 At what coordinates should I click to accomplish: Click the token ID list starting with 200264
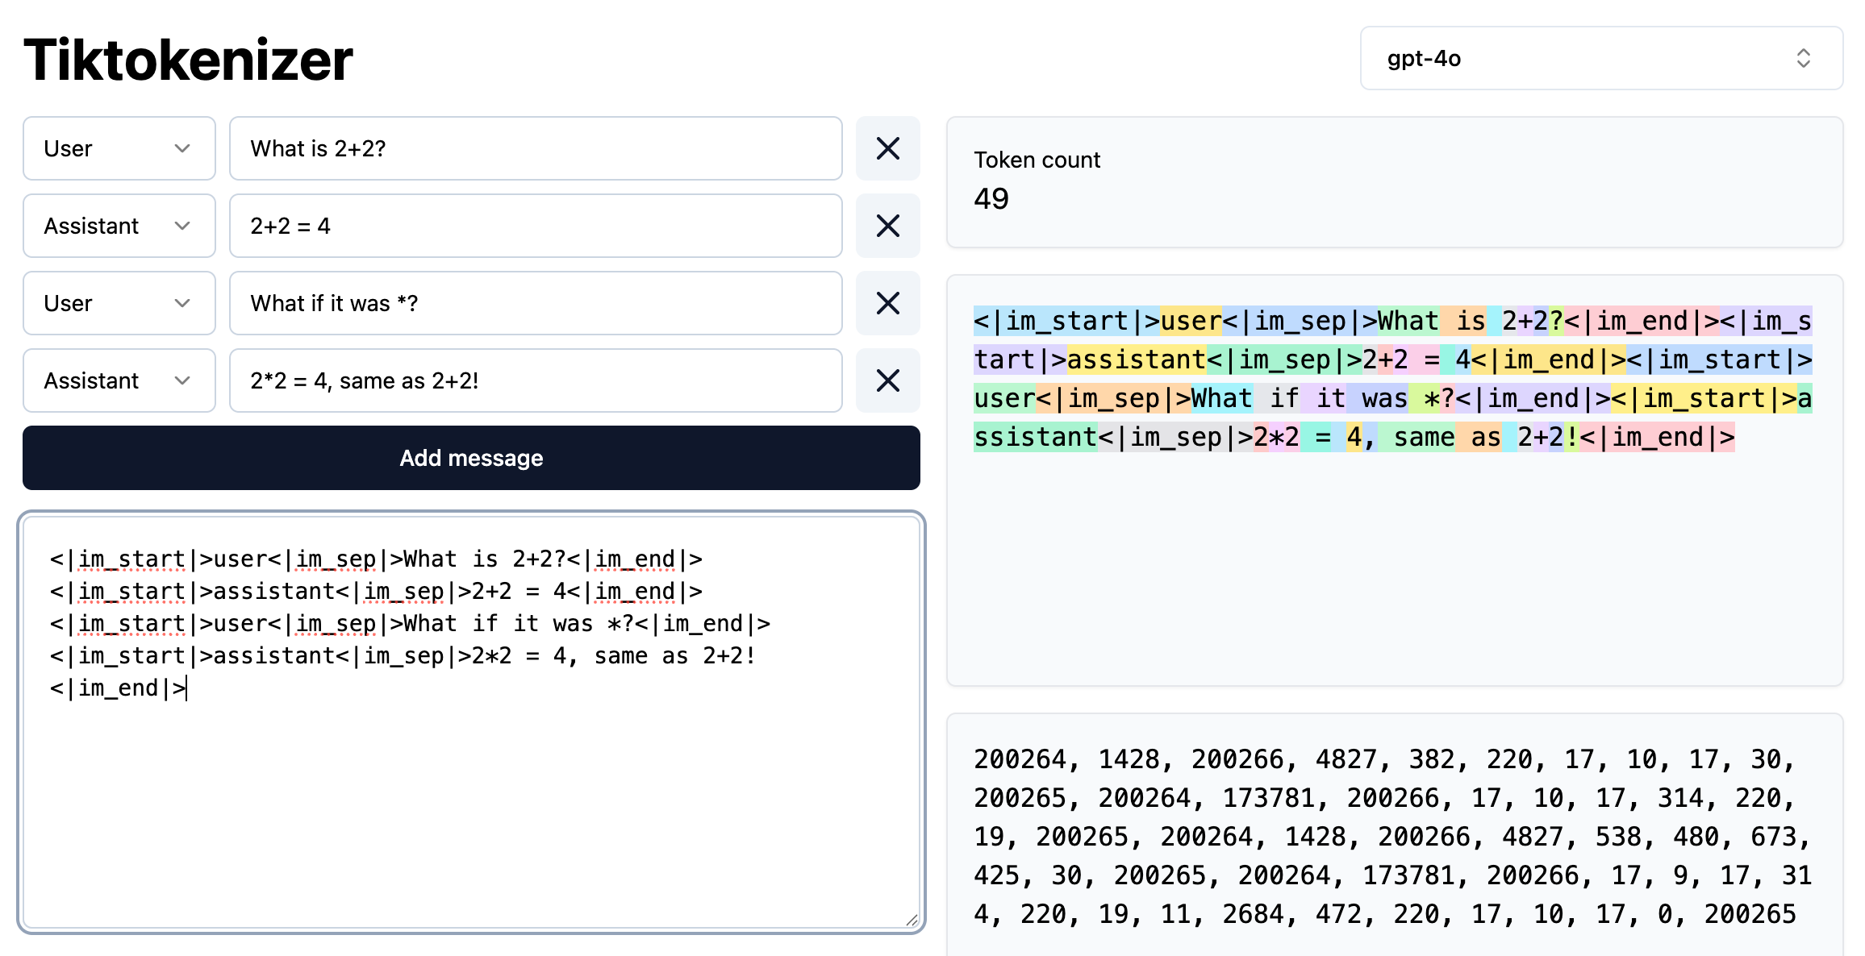pyautogui.click(x=1392, y=837)
